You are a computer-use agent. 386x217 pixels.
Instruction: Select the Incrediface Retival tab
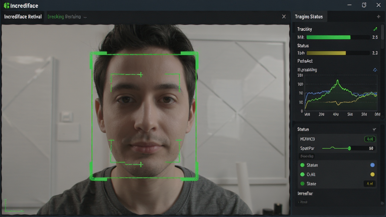(x=23, y=17)
